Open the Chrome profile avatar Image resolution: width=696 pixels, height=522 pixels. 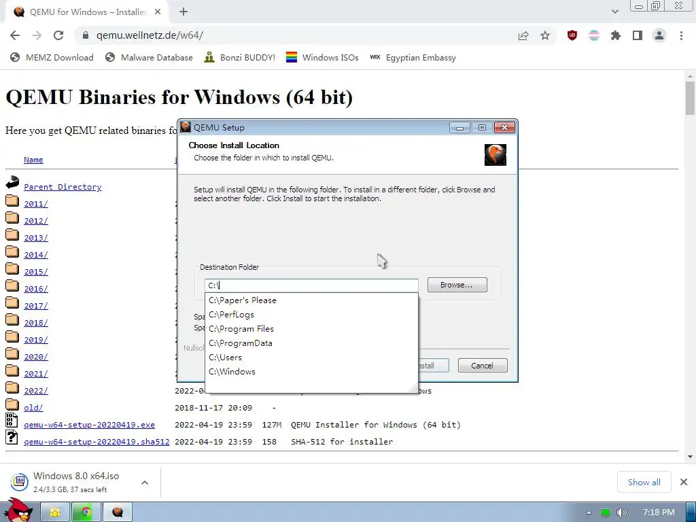pos(659,35)
